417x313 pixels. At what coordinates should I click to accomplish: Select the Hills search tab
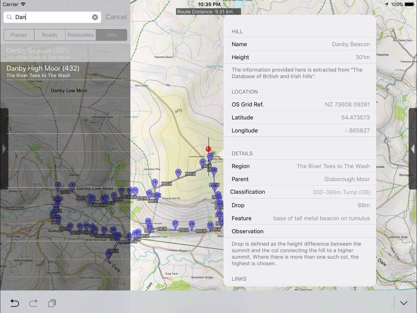111,35
